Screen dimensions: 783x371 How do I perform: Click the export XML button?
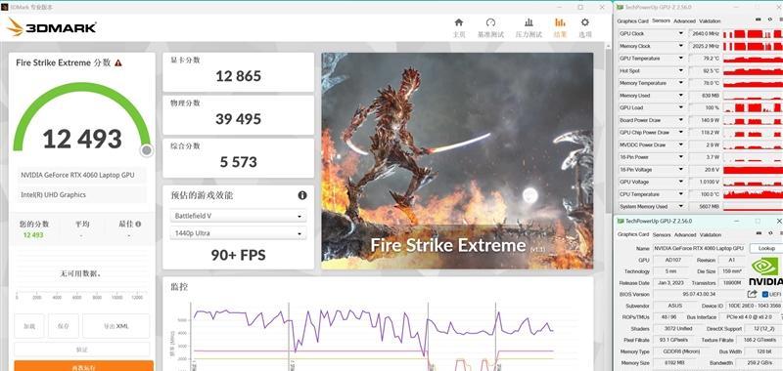click(115, 326)
